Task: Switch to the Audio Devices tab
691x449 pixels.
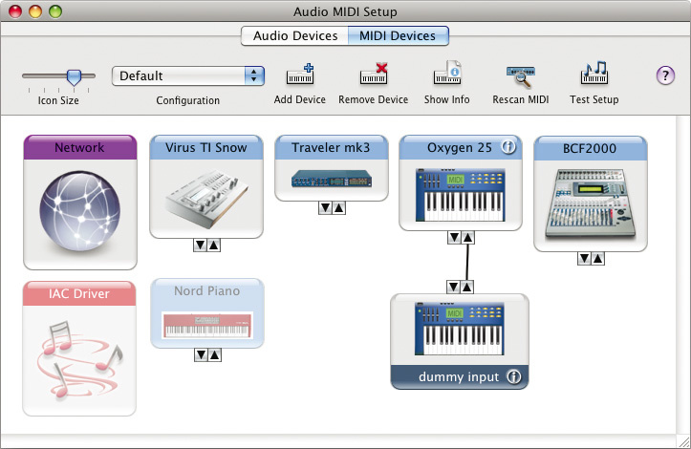Action: (x=295, y=35)
